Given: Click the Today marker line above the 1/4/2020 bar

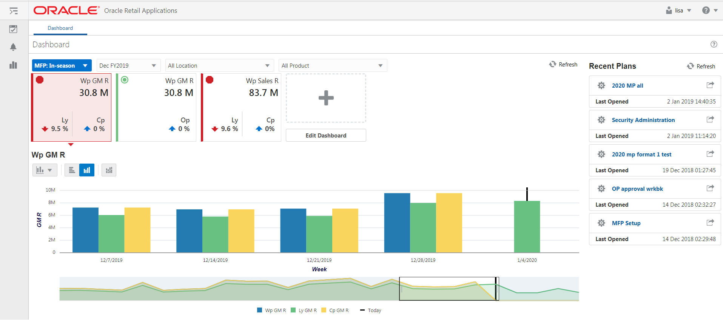Looking at the screenshot, I should tap(527, 194).
